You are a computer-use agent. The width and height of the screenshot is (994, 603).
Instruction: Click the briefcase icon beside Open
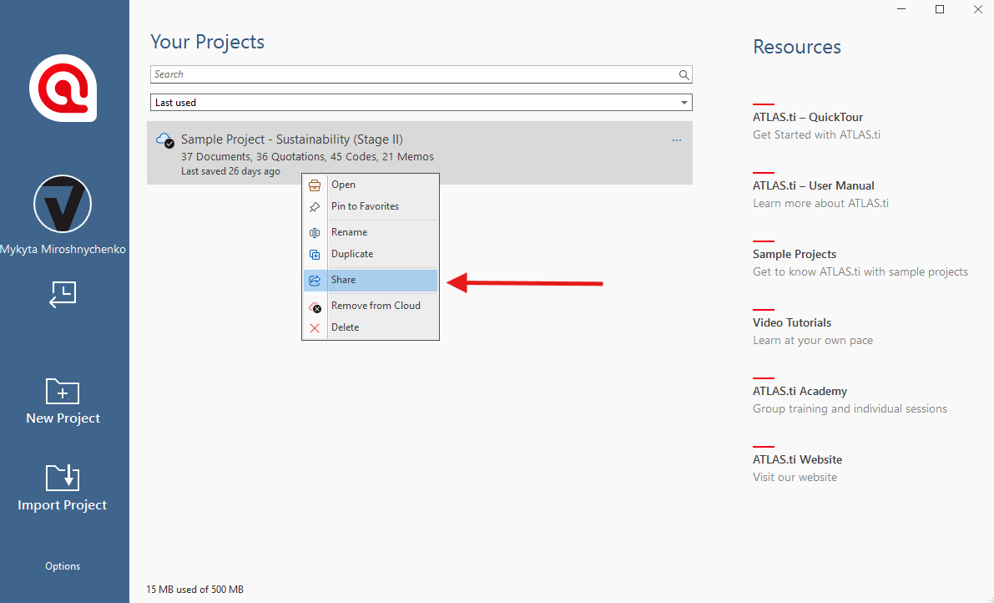[315, 185]
